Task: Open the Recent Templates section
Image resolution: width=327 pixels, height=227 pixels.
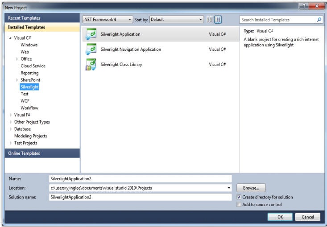Action: pos(42,18)
